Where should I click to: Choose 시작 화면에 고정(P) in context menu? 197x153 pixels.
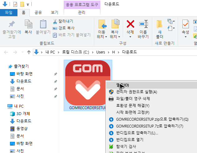[152, 112]
